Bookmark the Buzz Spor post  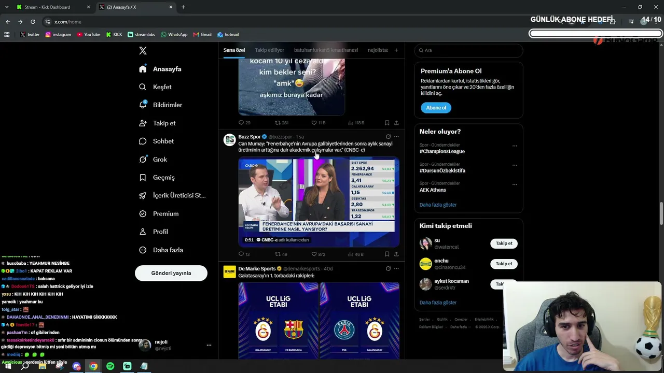(387, 254)
